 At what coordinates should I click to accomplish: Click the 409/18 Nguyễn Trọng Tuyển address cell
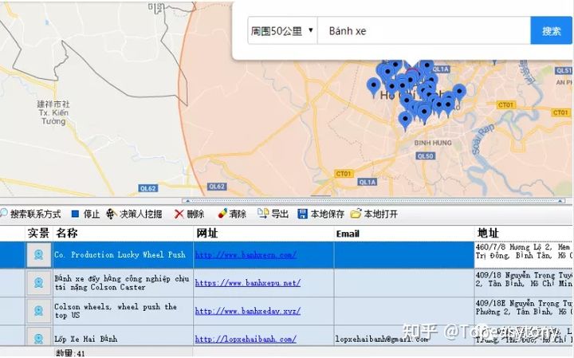coord(524,283)
